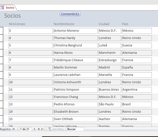Click the Pais column label

(x=125, y=24)
